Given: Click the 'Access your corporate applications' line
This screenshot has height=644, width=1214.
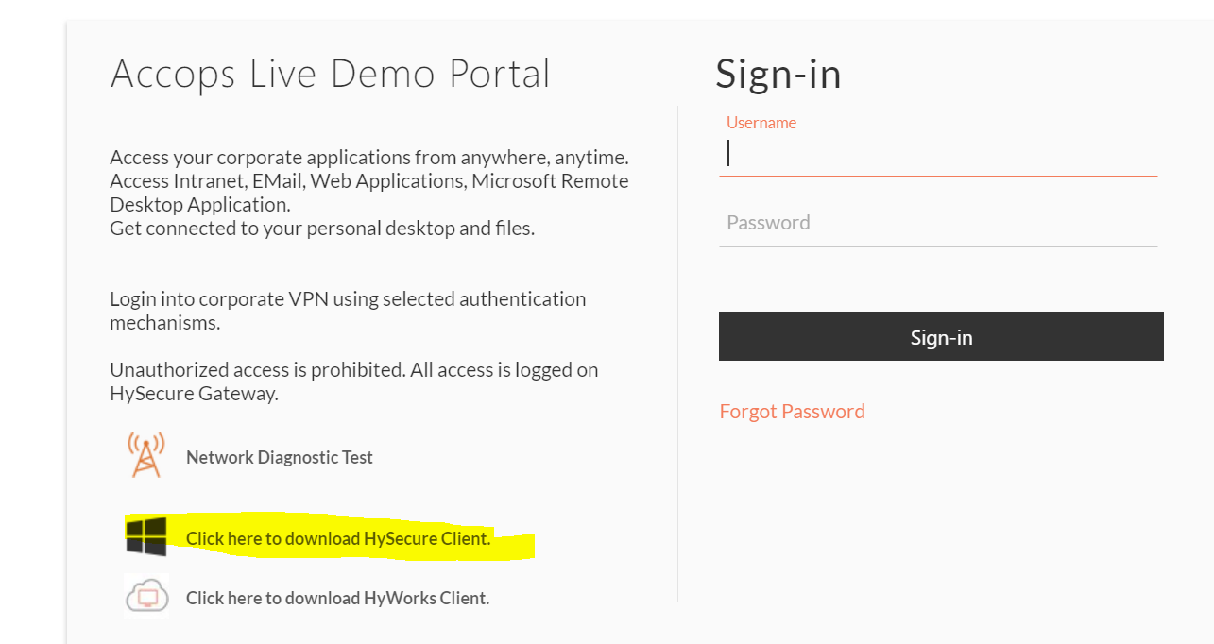Looking at the screenshot, I should tap(369, 157).
